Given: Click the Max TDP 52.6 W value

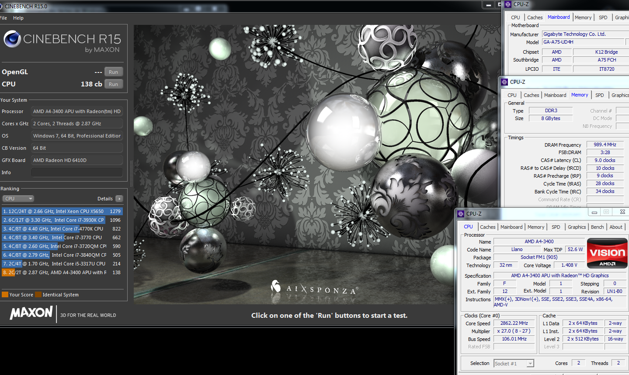Looking at the screenshot, I should [x=575, y=250].
